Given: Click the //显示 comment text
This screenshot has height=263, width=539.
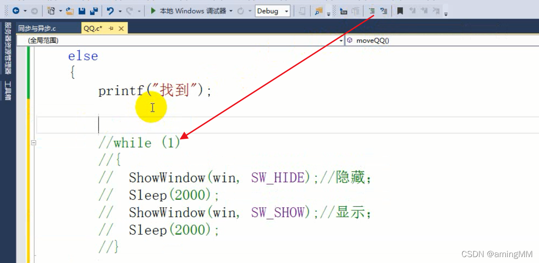Looking at the screenshot, I should tap(346, 213).
